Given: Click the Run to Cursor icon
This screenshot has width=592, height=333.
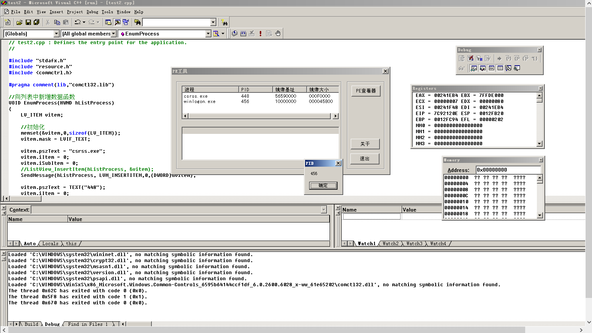Looking at the screenshot, I should click(534, 58).
